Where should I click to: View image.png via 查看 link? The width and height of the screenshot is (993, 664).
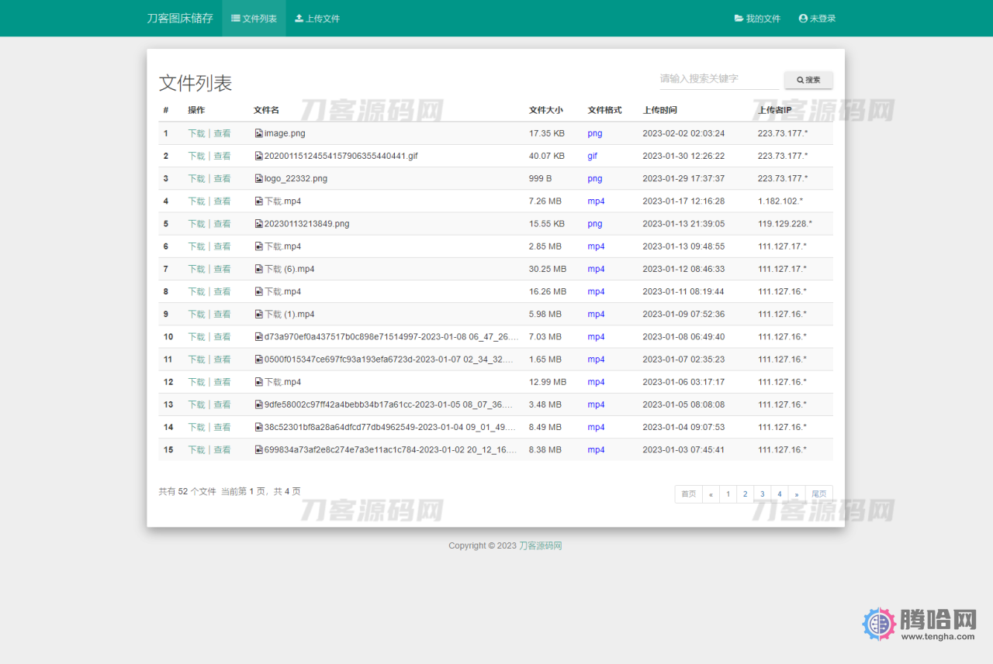pyautogui.click(x=222, y=133)
